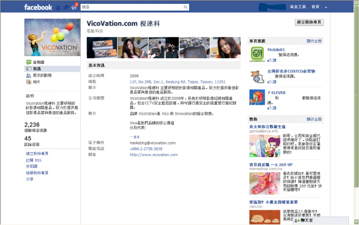Click into the Facebook search field
This screenshot has height=225, width=359.
(x=131, y=7)
